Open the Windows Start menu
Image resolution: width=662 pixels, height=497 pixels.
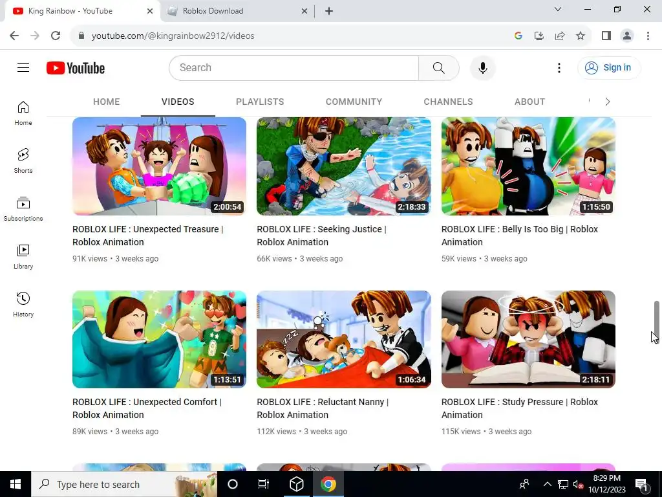16,484
